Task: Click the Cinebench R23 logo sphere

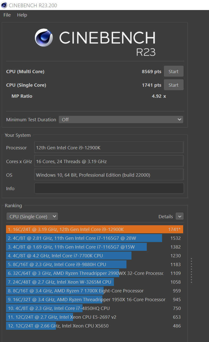Action: click(44, 38)
